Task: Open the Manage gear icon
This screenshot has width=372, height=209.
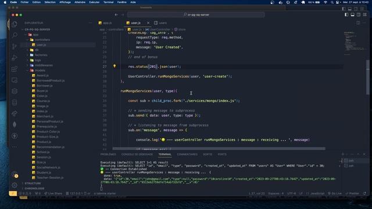Action: pos(15,185)
